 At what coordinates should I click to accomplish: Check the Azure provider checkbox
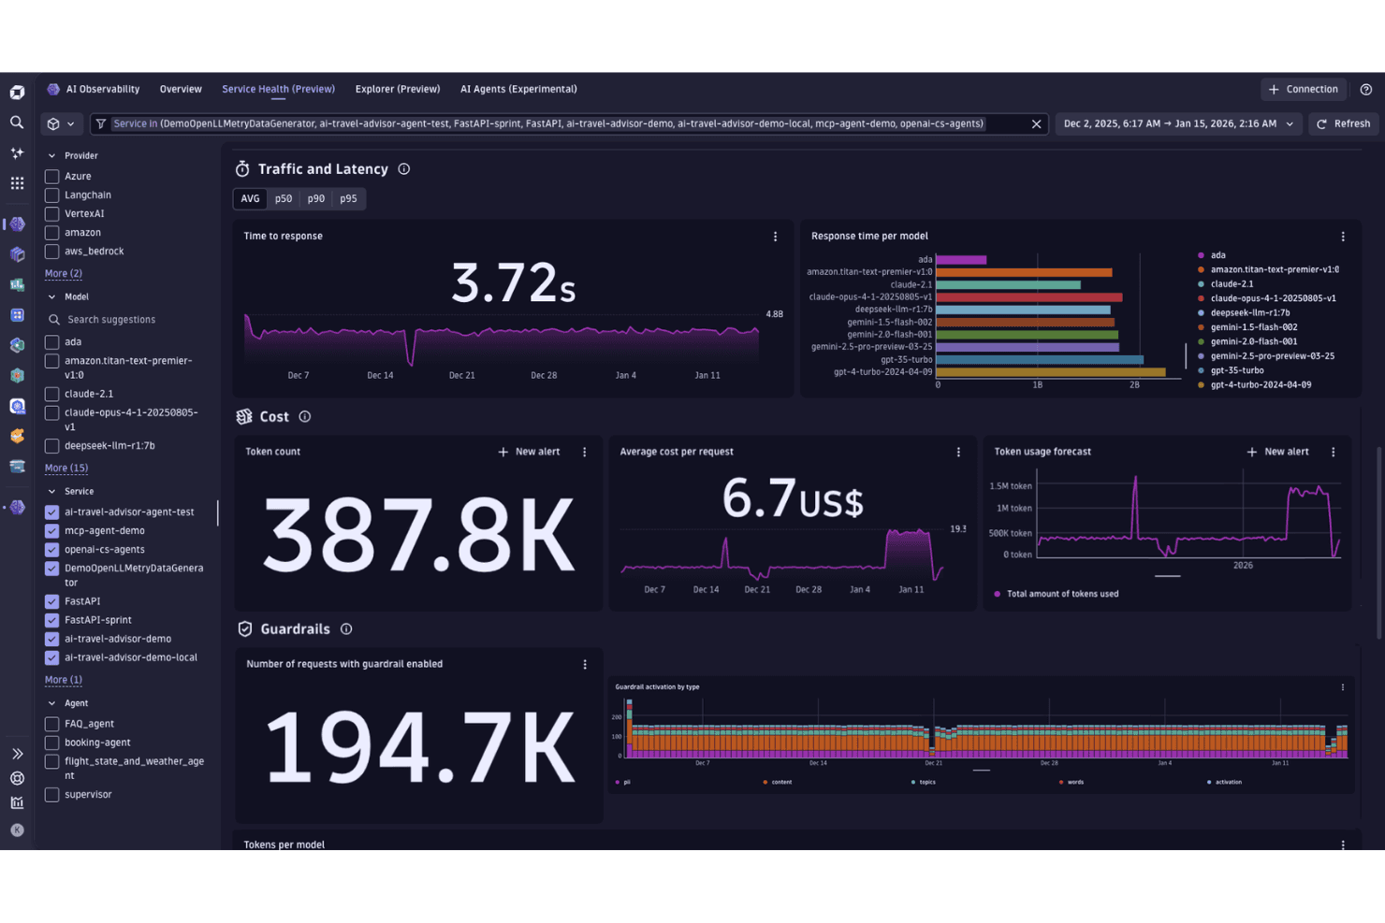coord(52,177)
